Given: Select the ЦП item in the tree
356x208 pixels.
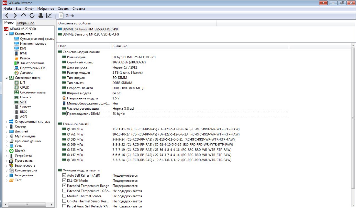Looking at the screenshot, I should pos(20,82).
